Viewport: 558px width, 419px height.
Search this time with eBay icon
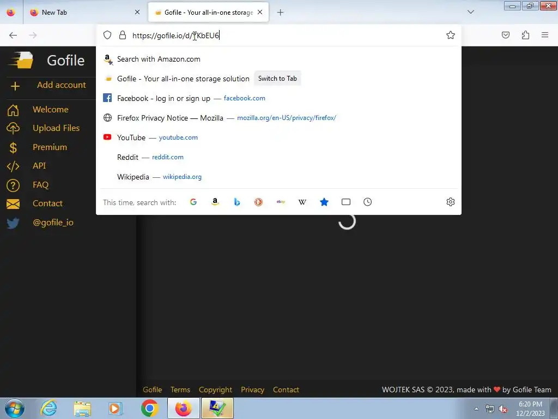pyautogui.click(x=281, y=202)
